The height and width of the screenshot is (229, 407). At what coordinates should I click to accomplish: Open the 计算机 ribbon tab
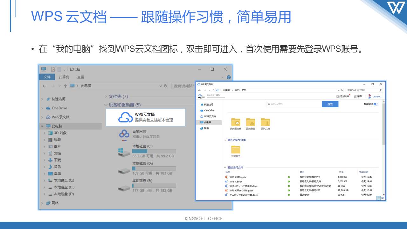(x=64, y=77)
